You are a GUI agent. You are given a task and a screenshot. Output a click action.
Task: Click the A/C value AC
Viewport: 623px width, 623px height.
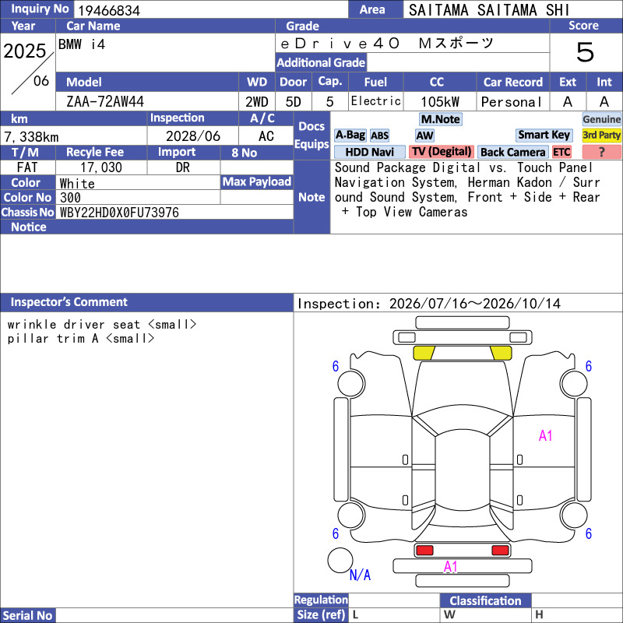(266, 136)
